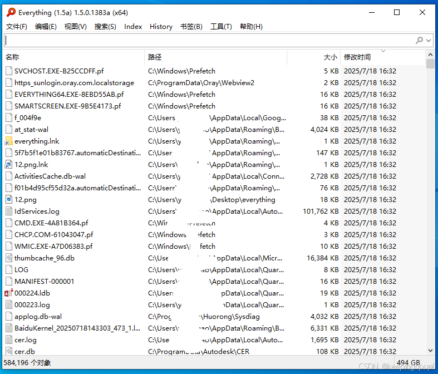The height and width of the screenshot is (374, 438).
Task: Sort by the 大小 column header
Action: point(314,57)
